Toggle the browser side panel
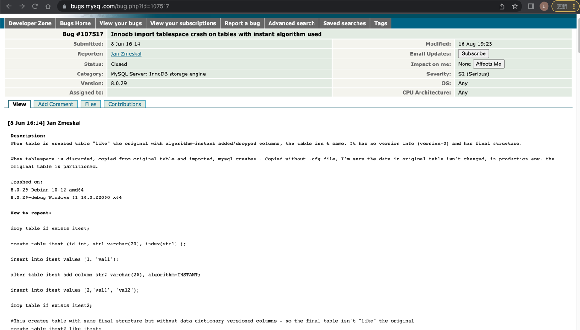This screenshot has height=330, width=580. coord(531,6)
